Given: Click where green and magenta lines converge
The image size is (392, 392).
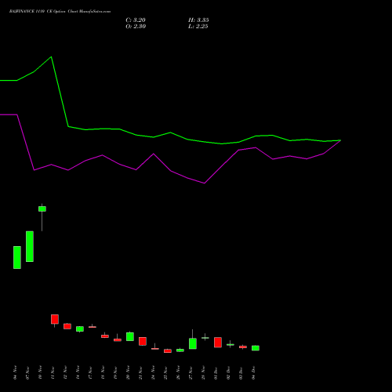Looking at the screenshot, I should [x=340, y=140].
